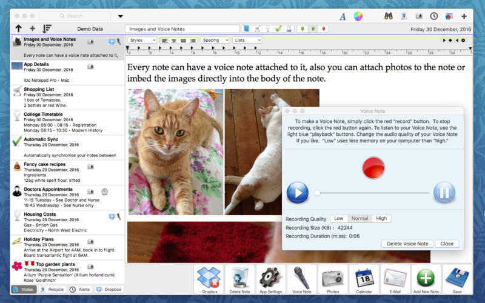Image resolution: width=485 pixels, height=303 pixels.
Task: Switch to the Alerts tab
Action: click(x=80, y=290)
